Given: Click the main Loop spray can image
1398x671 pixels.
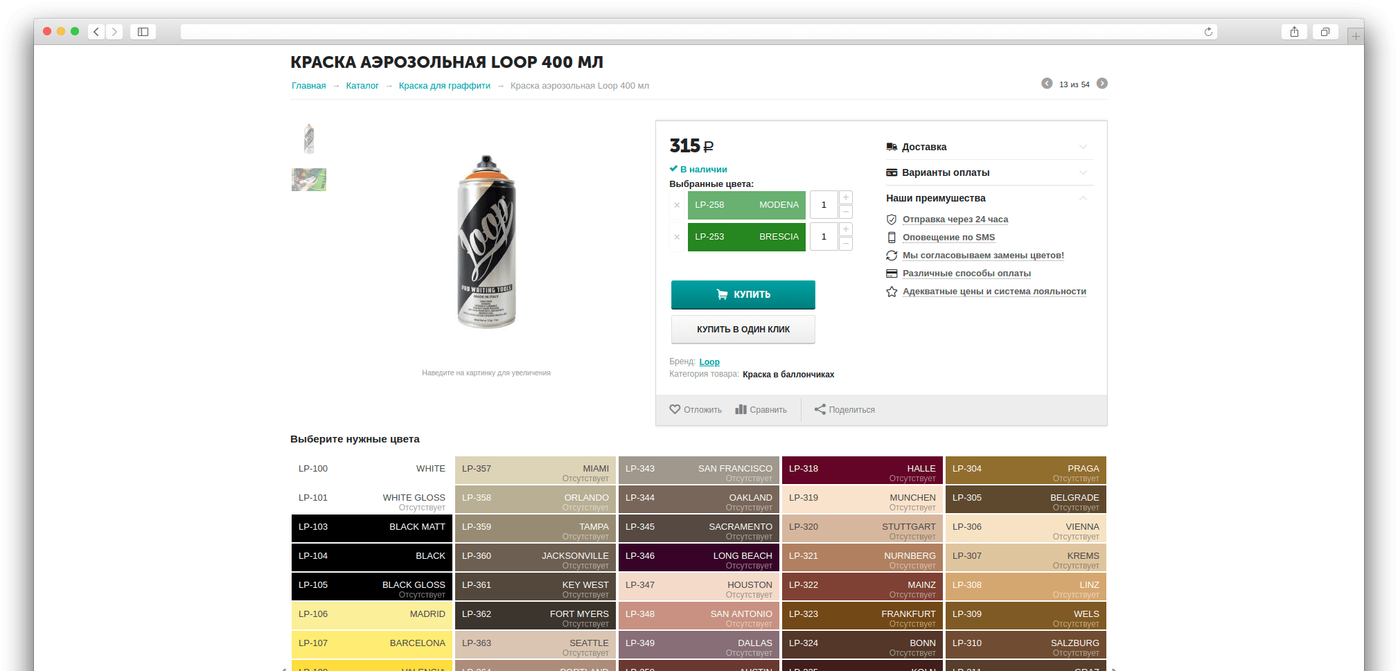Looking at the screenshot, I should pos(486,242).
